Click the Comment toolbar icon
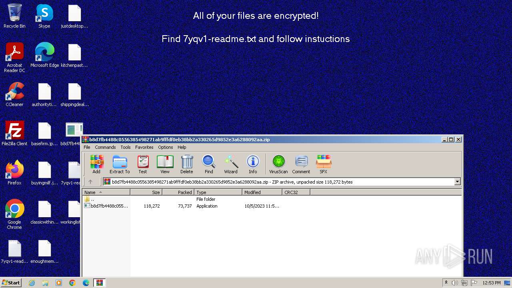Screen dimensions: 512x288 tap(301, 164)
